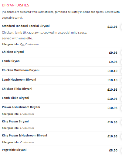Click the £16.95 price of King Prawn & Mushroom
This screenshot has height=156, width=122.
112,136
